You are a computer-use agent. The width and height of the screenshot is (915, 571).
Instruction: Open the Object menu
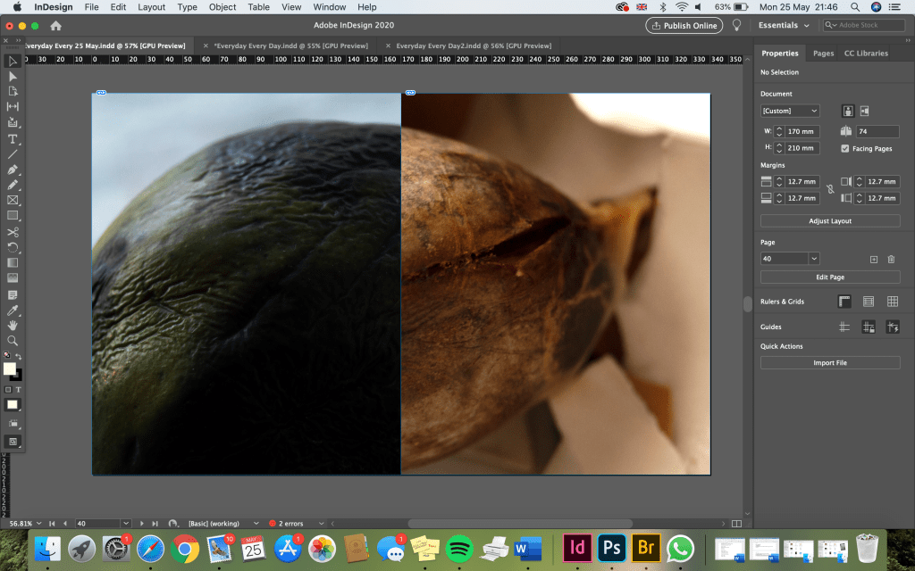pyautogui.click(x=222, y=7)
